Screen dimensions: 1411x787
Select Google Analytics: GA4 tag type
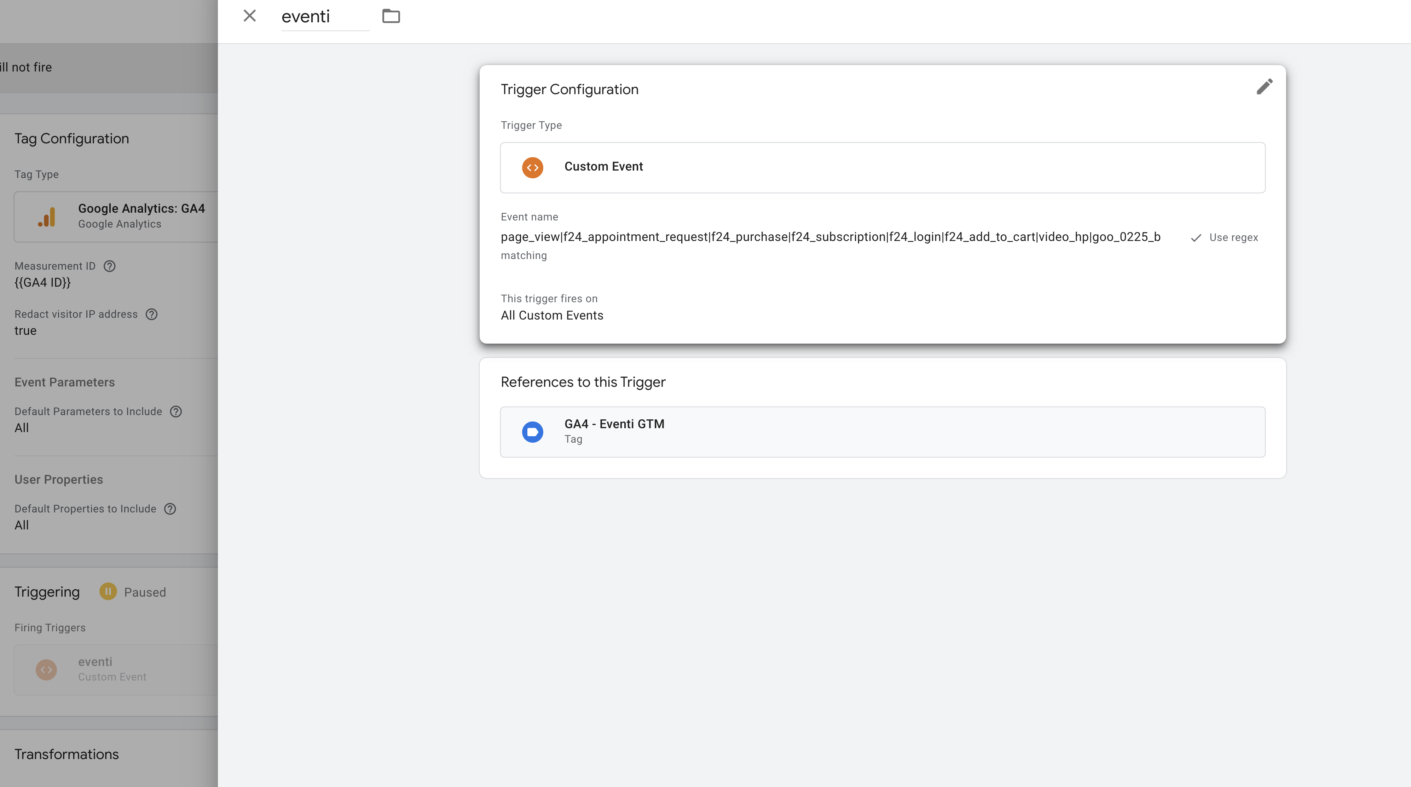116,217
